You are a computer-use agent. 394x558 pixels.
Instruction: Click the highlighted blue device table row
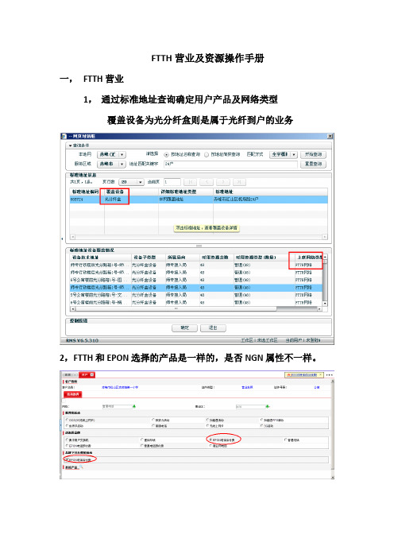pyautogui.click(x=196, y=288)
